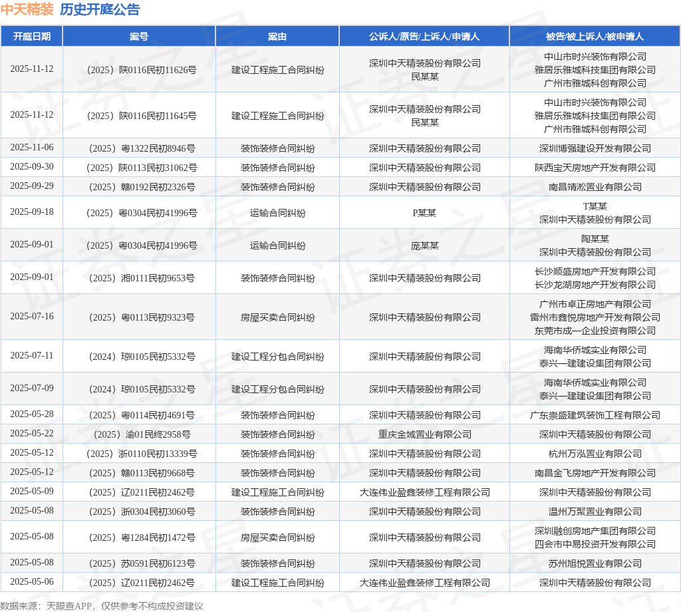681x612 pixels.
Task: Click defendant 雷州市鑫悦房地产开发有限公司
Action: 595,317
